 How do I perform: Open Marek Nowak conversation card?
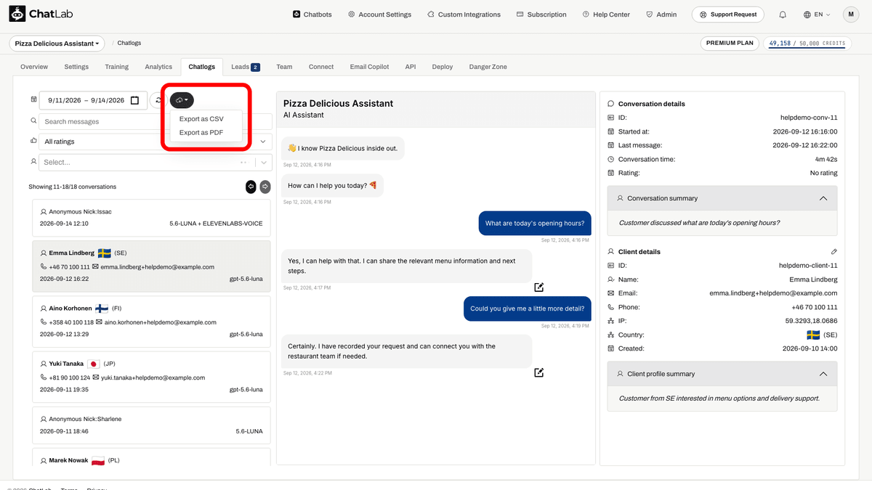[x=151, y=457]
